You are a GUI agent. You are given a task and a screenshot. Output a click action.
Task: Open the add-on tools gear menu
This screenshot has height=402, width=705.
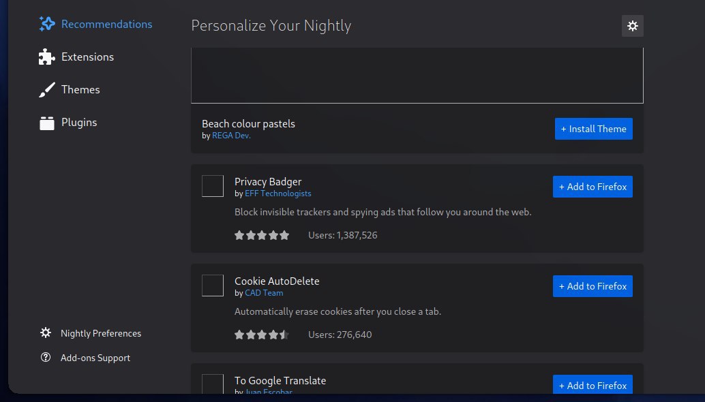coord(632,26)
